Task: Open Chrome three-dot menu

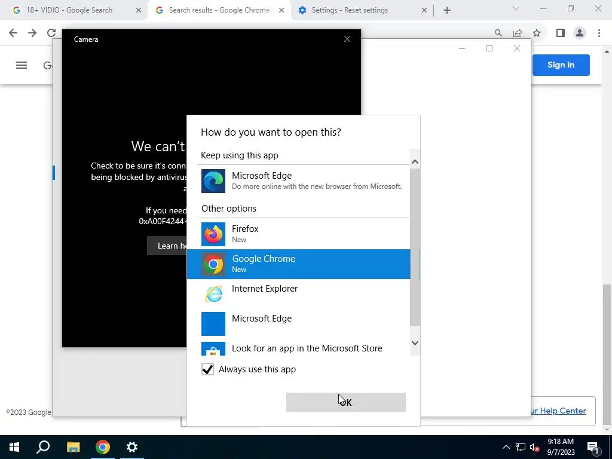Action: tap(599, 33)
